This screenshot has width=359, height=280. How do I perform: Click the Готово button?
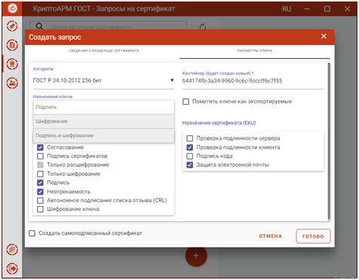pos(313,236)
